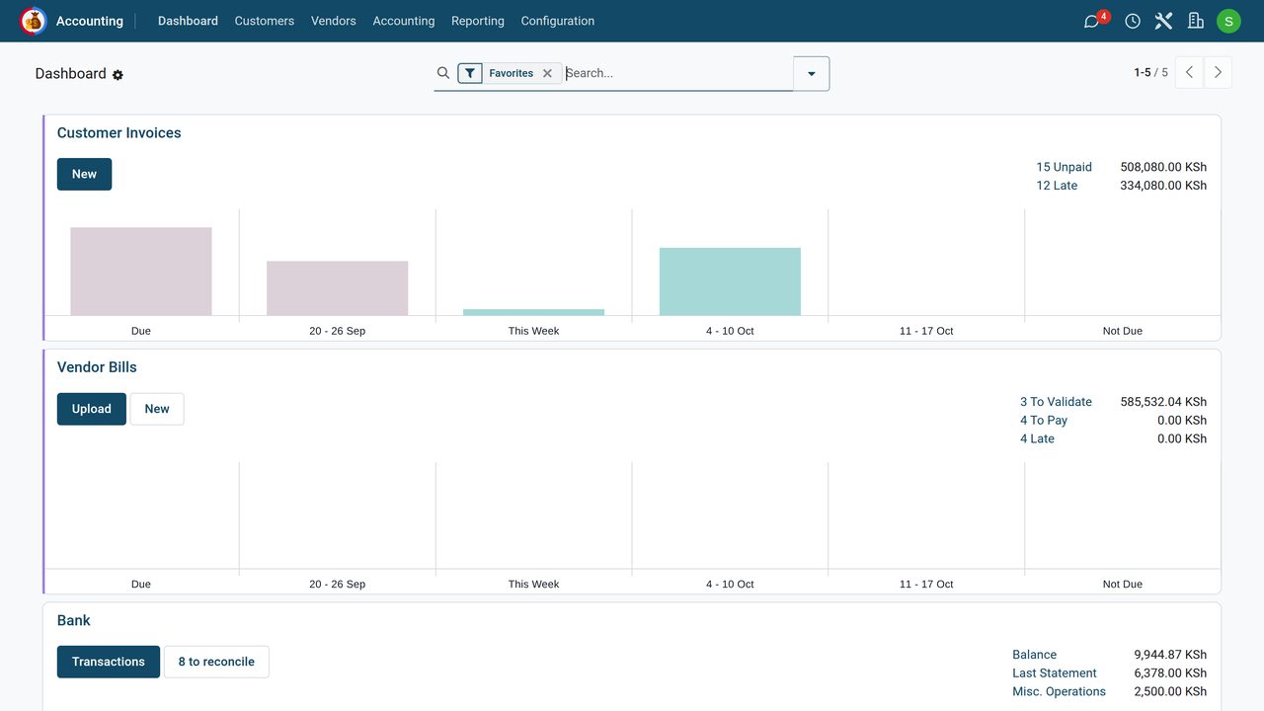Click the 8 to reconcile button
Viewport: 1264px width, 711px height.
coord(216,662)
